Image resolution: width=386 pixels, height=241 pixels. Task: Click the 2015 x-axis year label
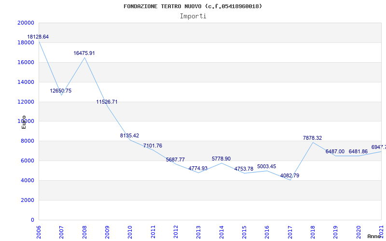pyautogui.click(x=244, y=232)
